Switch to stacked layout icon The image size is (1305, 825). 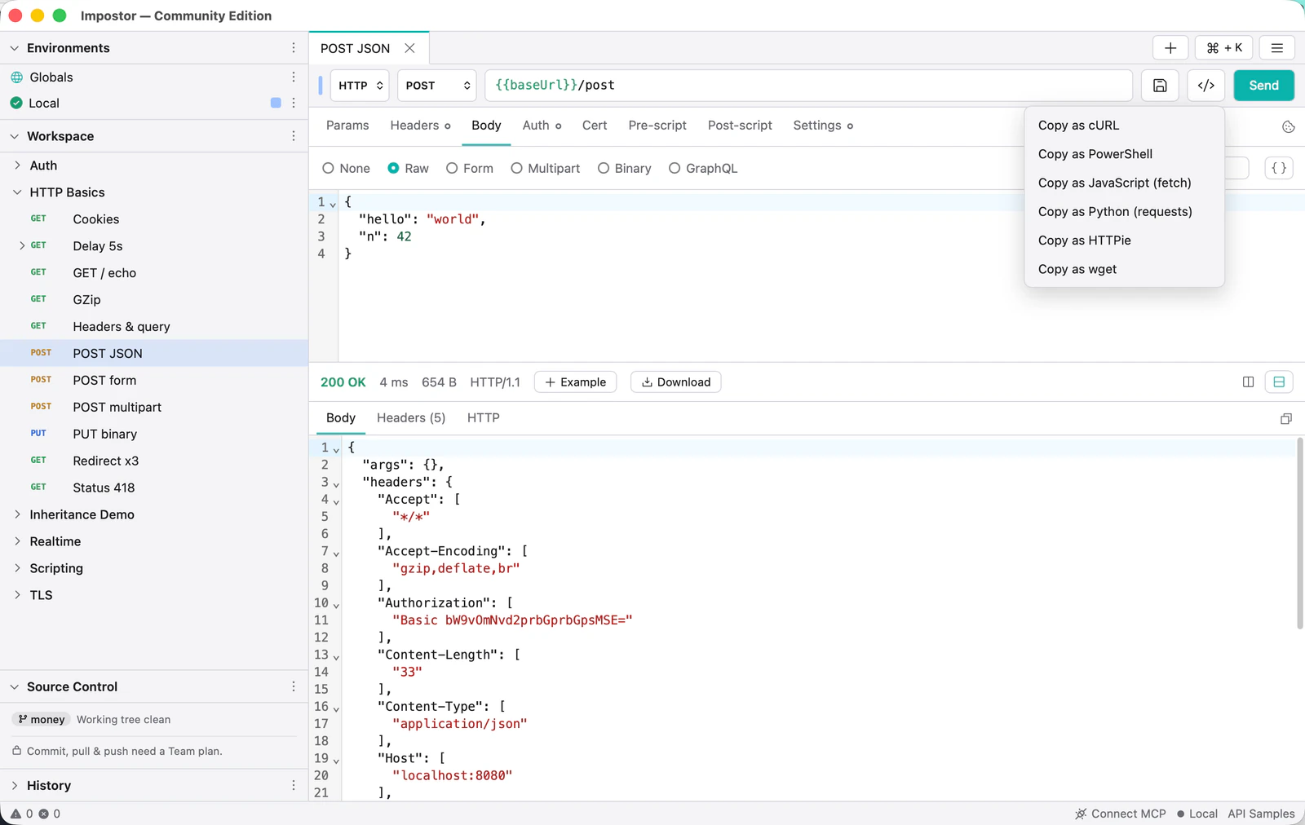tap(1279, 382)
